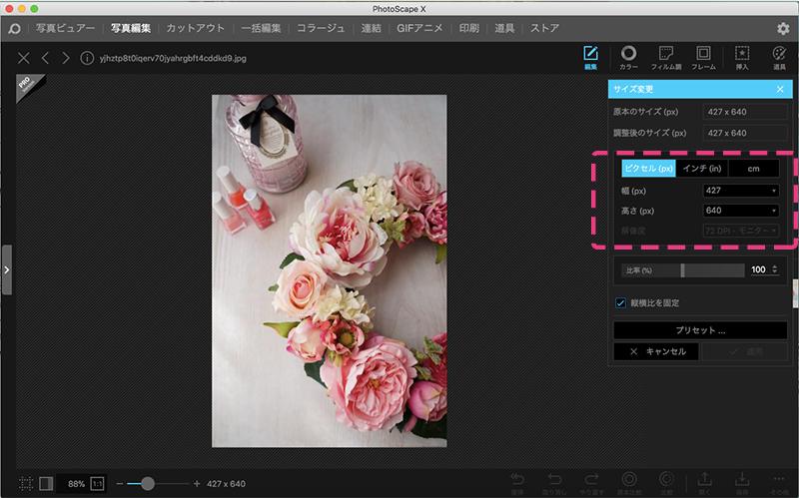Click the greyed-out 適用 apply button
The width and height of the screenshot is (799, 498).
tap(744, 351)
